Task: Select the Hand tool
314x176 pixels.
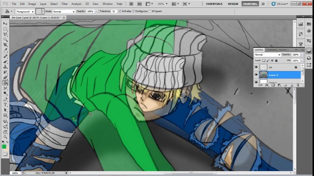Action: coord(5,132)
